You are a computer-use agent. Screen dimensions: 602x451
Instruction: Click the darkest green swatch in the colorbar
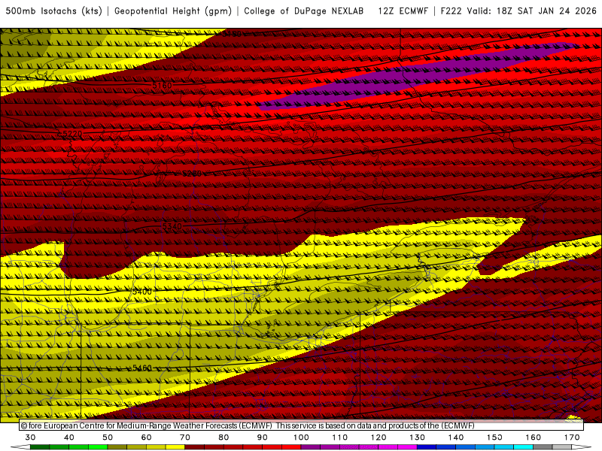[x=40, y=447]
